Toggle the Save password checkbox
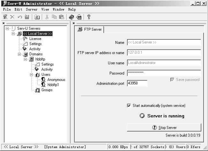Screen dimensions: 208x151 pyautogui.click(x=173, y=80)
